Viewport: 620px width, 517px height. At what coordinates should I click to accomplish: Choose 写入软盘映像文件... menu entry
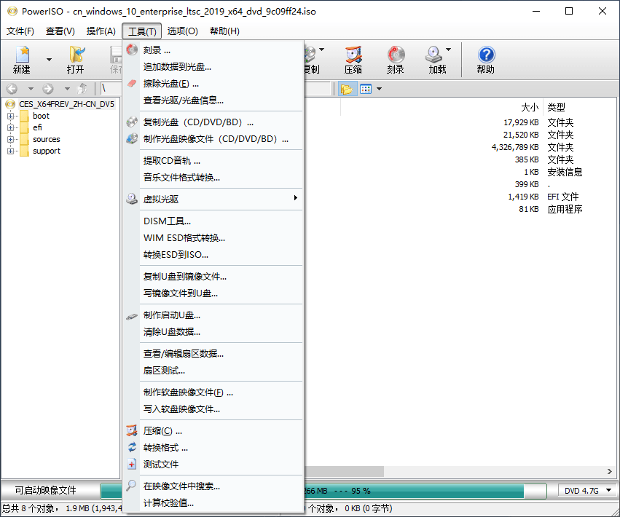(x=213, y=409)
